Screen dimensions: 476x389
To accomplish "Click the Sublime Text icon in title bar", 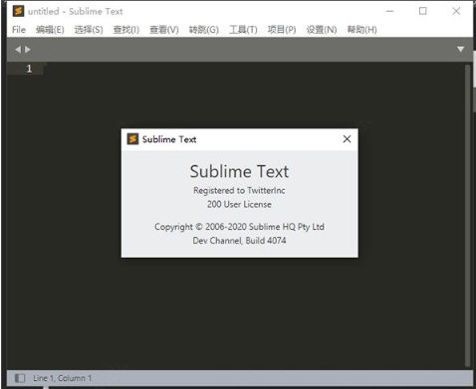I will (18, 11).
